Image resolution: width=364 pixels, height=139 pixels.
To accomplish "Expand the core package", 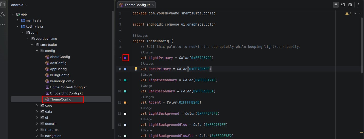I will [x=37, y=106].
